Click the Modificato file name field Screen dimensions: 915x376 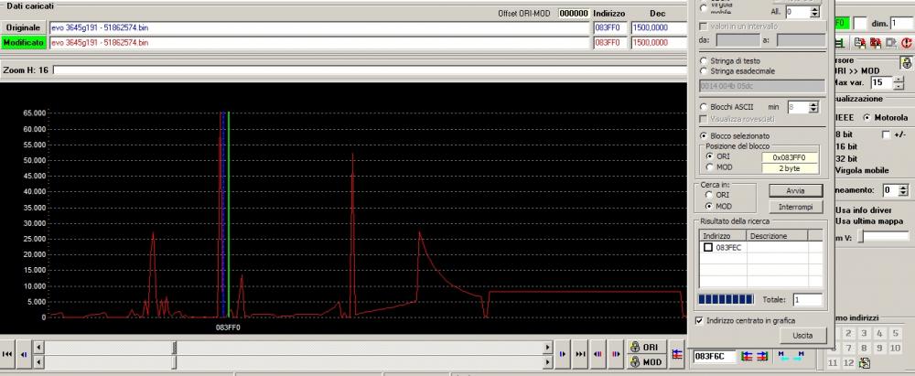pos(319,43)
